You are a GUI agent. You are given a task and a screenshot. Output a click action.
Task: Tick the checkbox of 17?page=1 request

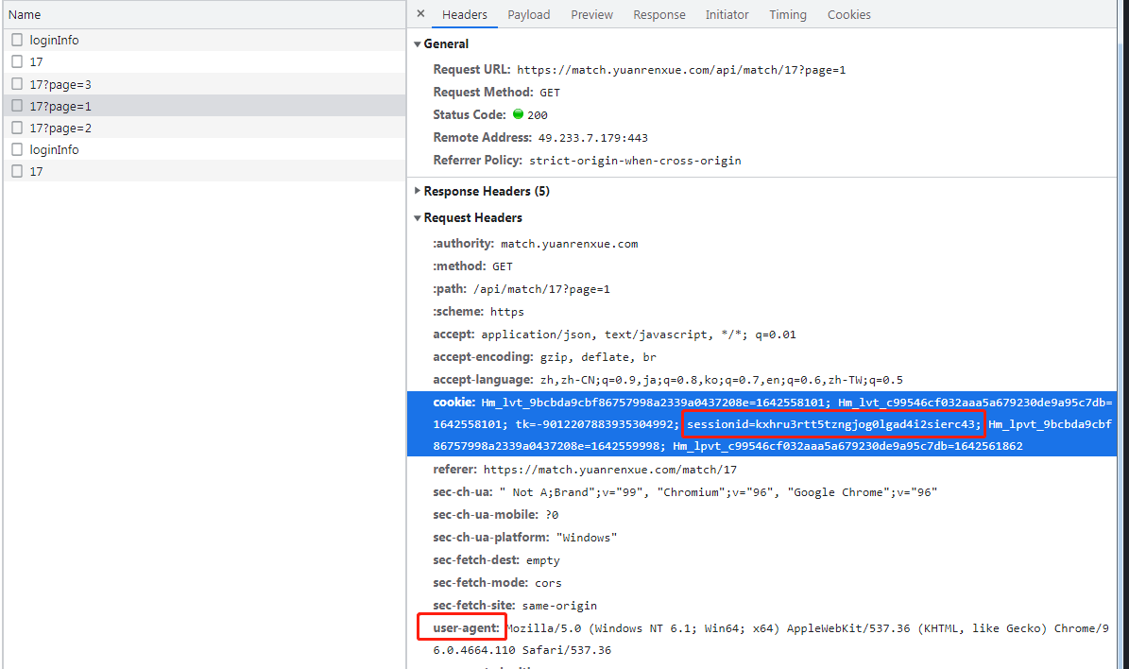[x=17, y=106]
